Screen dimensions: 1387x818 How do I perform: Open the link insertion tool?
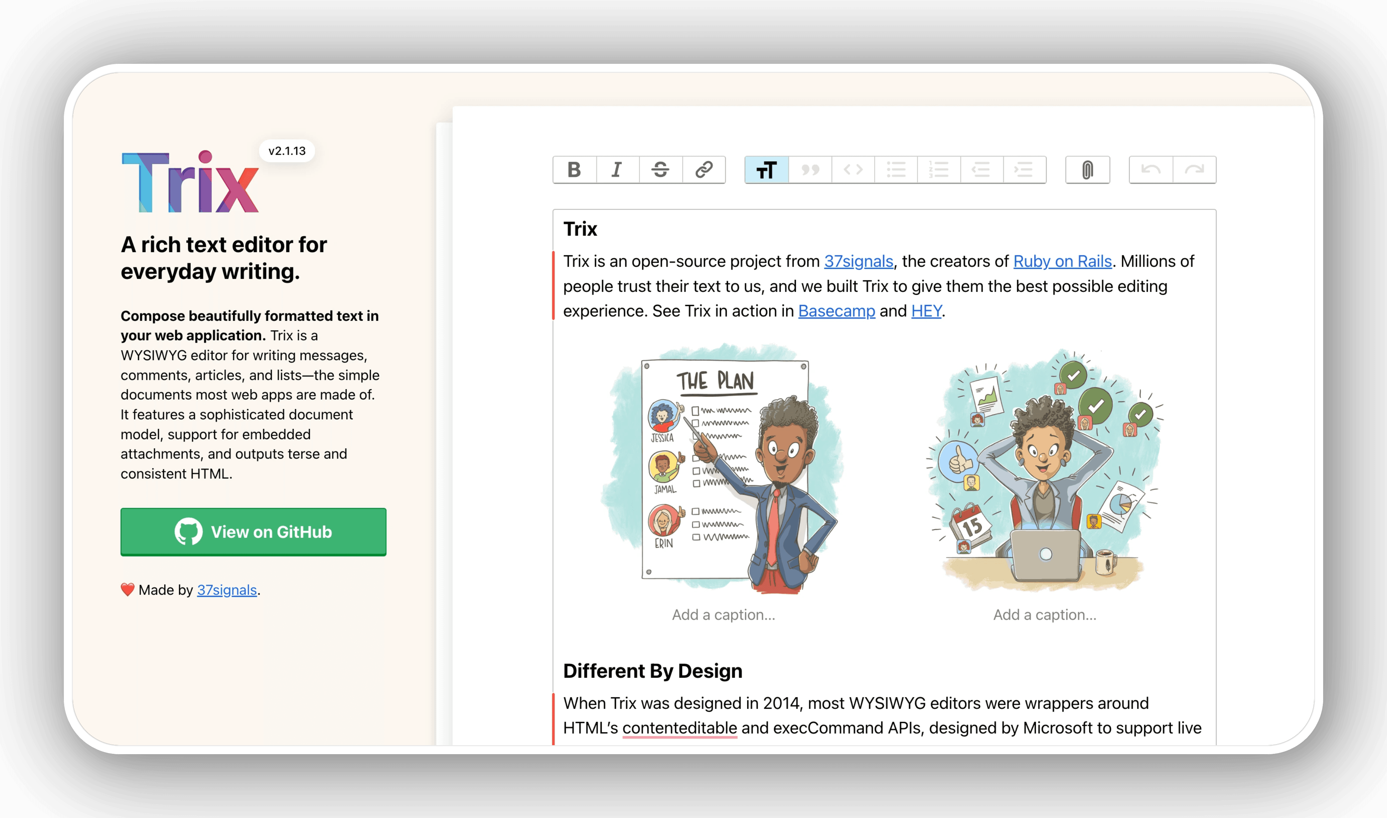pyautogui.click(x=704, y=170)
